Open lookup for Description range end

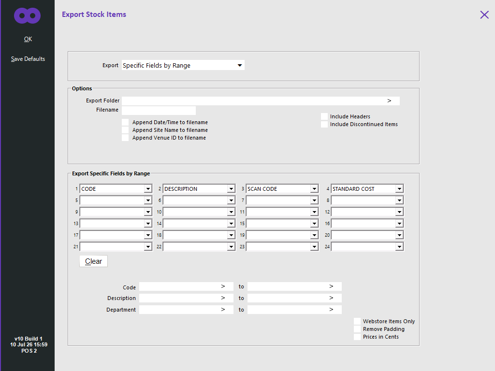331,298
